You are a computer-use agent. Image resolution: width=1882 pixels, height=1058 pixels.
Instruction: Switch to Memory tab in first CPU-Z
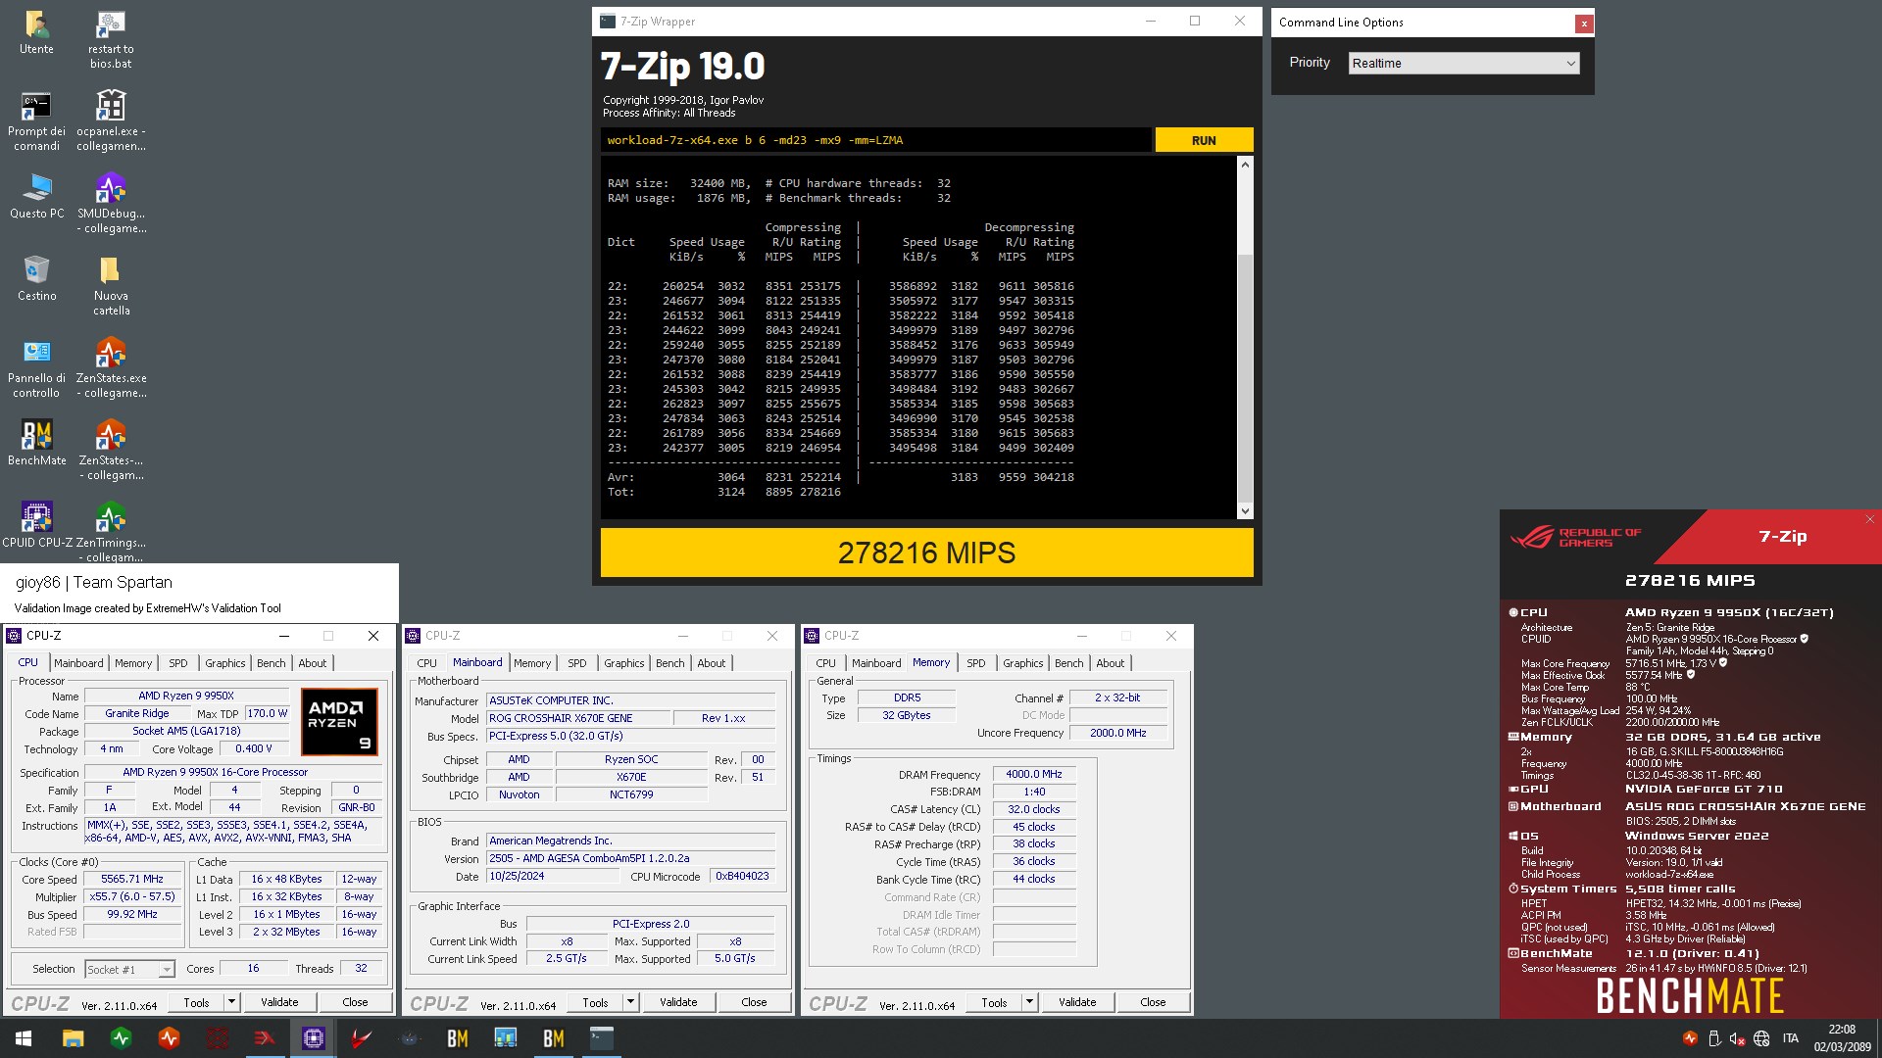click(133, 663)
